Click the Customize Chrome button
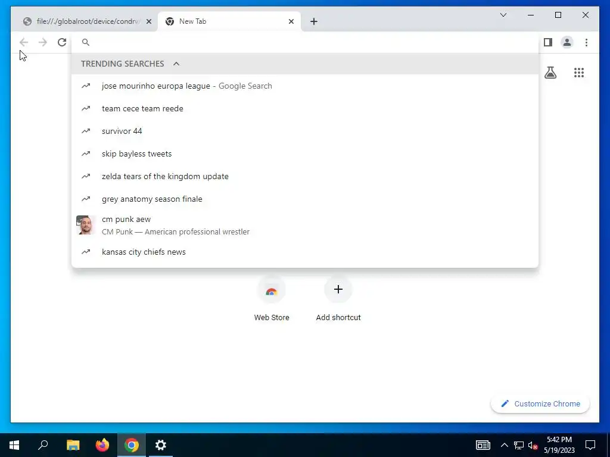 coord(540,404)
